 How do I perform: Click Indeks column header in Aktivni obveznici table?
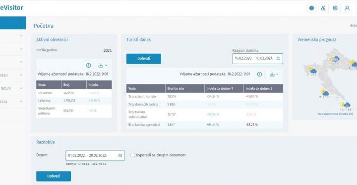99,85
